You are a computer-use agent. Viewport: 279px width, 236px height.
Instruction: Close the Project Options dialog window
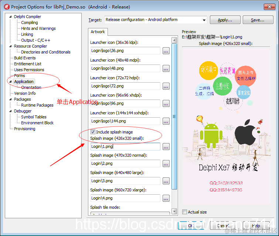coord(269,7)
